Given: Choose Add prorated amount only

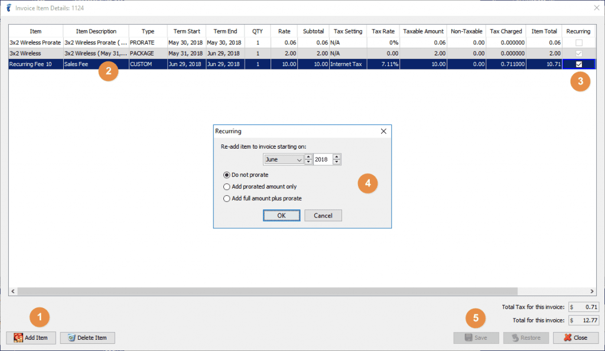Looking at the screenshot, I should tap(226, 185).
